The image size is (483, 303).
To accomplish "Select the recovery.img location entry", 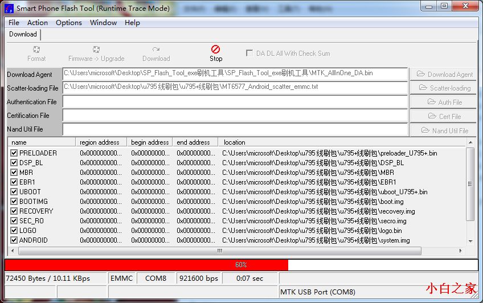I will tap(318, 211).
